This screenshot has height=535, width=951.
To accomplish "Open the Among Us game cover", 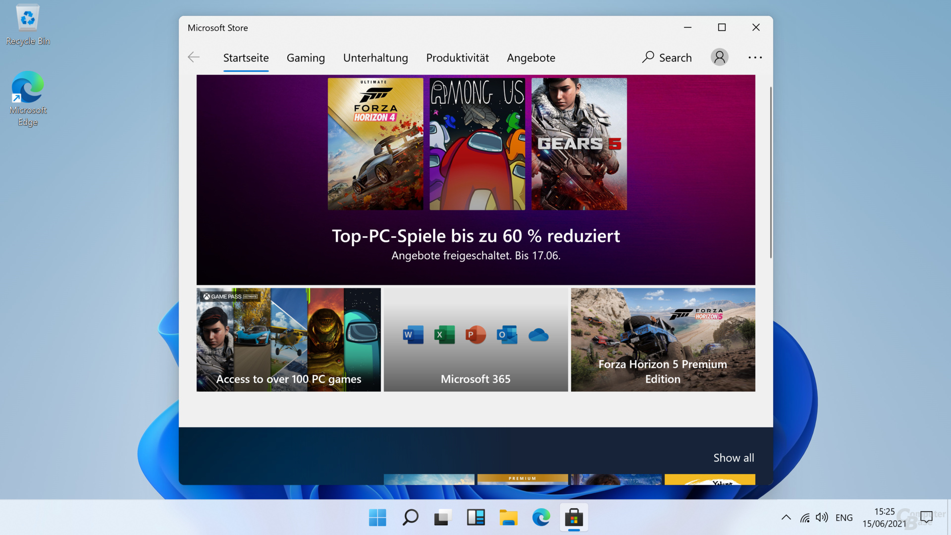I will (477, 144).
